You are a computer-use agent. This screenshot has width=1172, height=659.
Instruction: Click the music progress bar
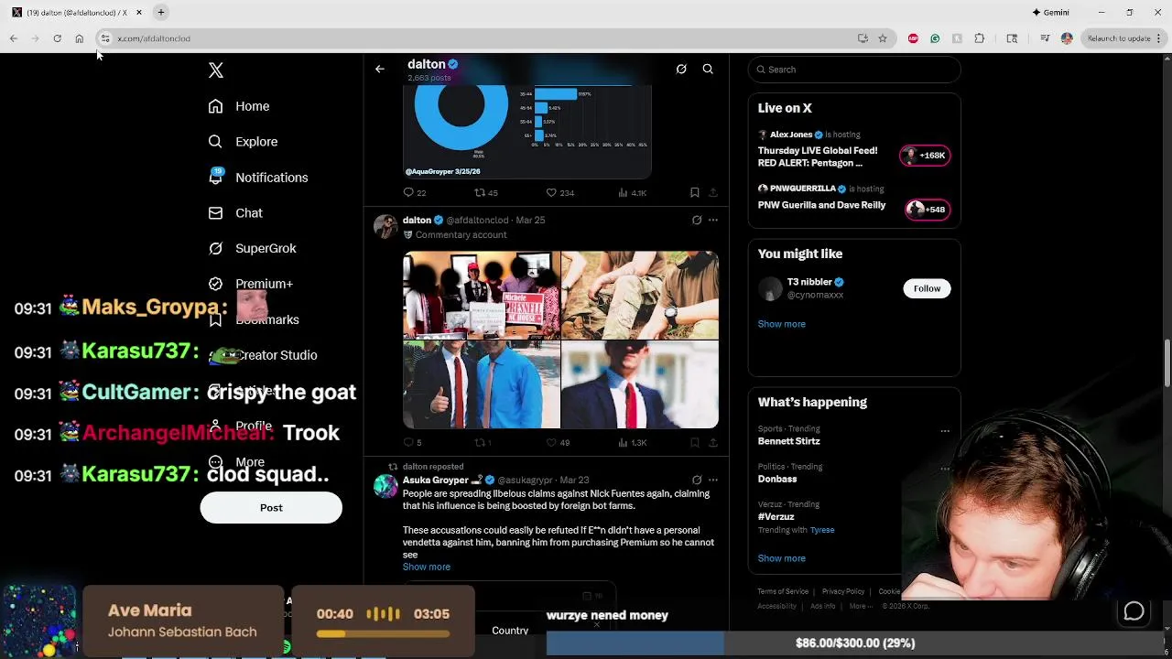[383, 633]
